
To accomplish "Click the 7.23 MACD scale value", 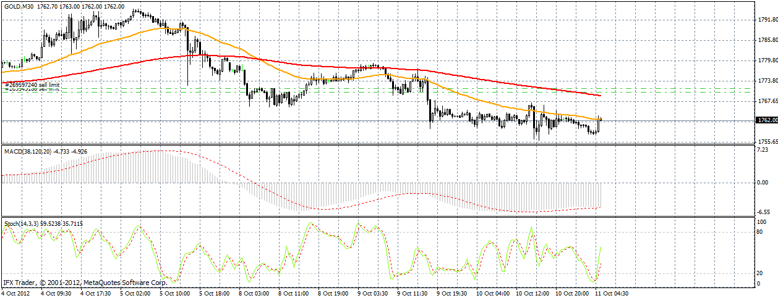I will pos(763,150).
